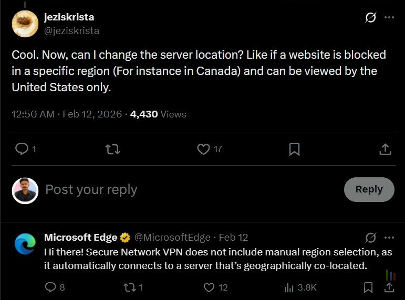Click the reply icon on jeziskrista's post
Image resolution: width=405 pixels, height=300 pixels.
point(22,149)
